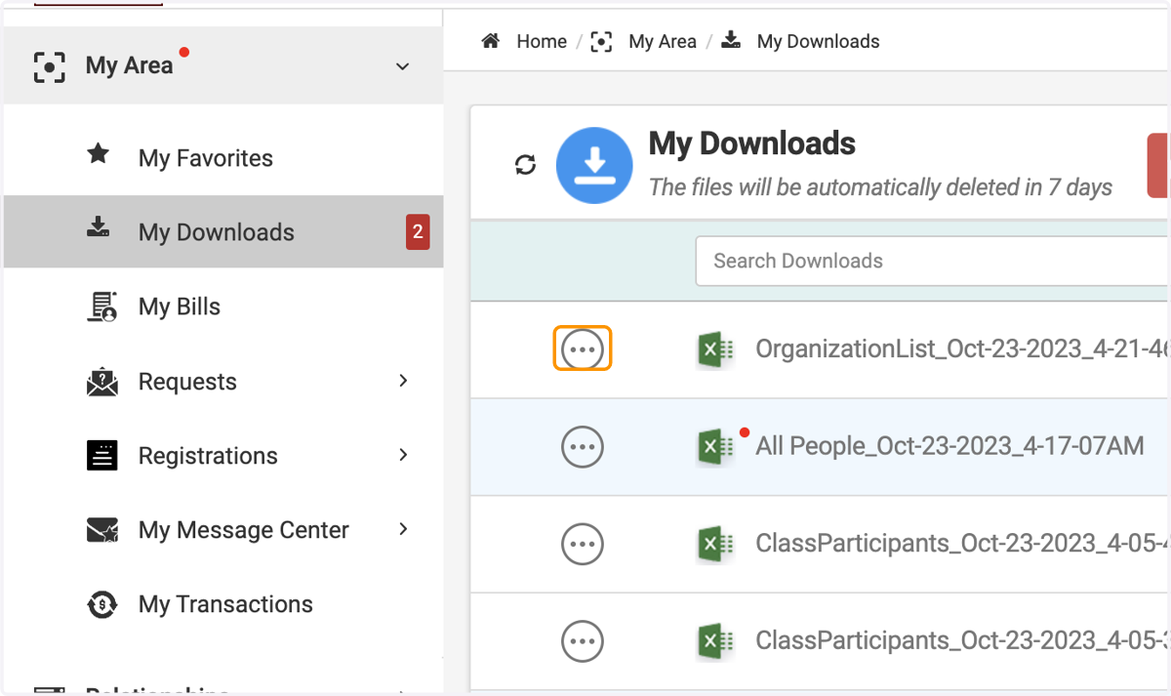Click the invoice icon beside My Bills
Viewport: 1171px width, 696px height.
pyautogui.click(x=101, y=307)
